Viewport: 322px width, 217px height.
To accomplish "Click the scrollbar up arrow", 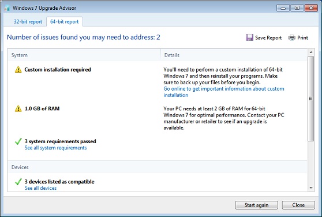I will (311, 53).
